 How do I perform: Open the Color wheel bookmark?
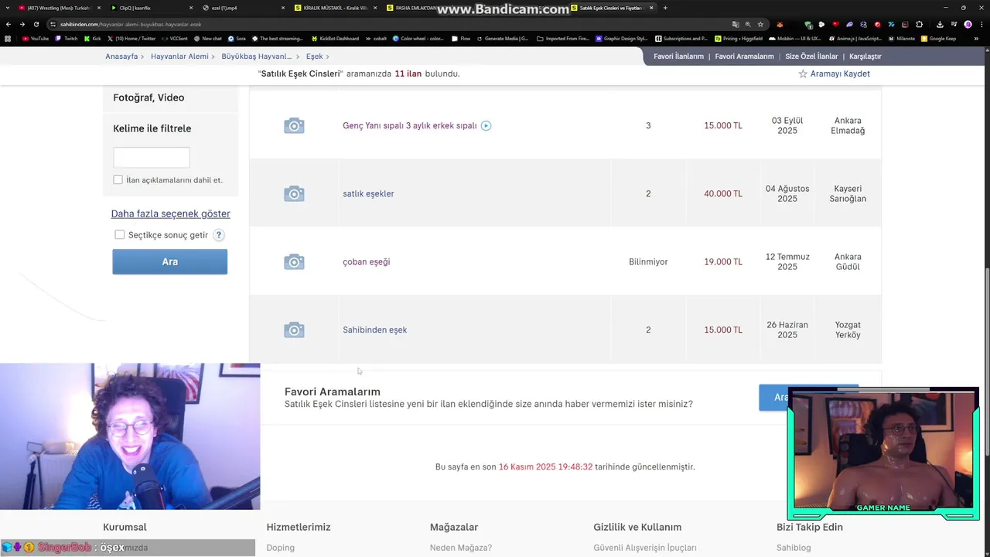pos(418,39)
